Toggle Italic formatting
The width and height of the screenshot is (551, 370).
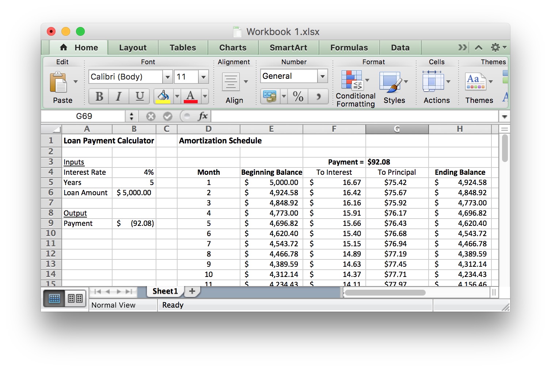point(119,97)
